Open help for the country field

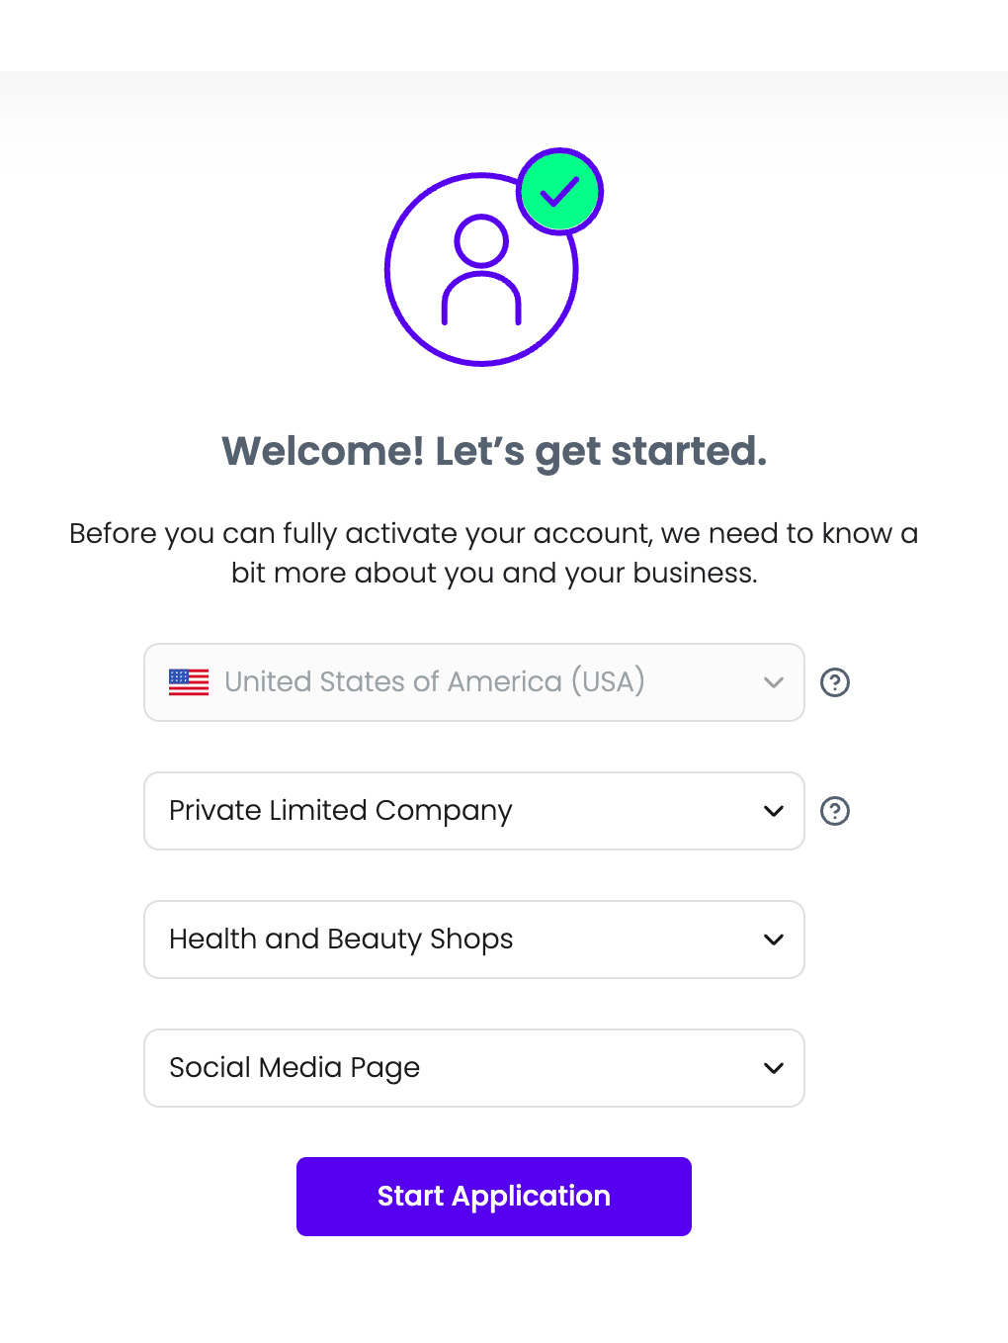point(835,682)
